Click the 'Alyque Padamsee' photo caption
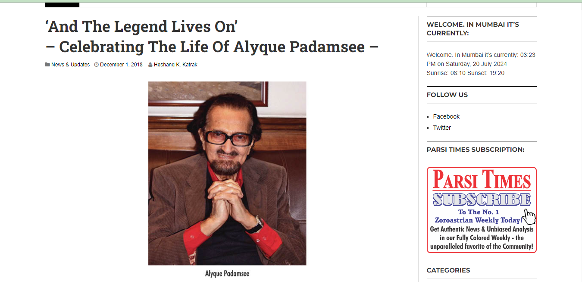The image size is (582, 282). 227,274
